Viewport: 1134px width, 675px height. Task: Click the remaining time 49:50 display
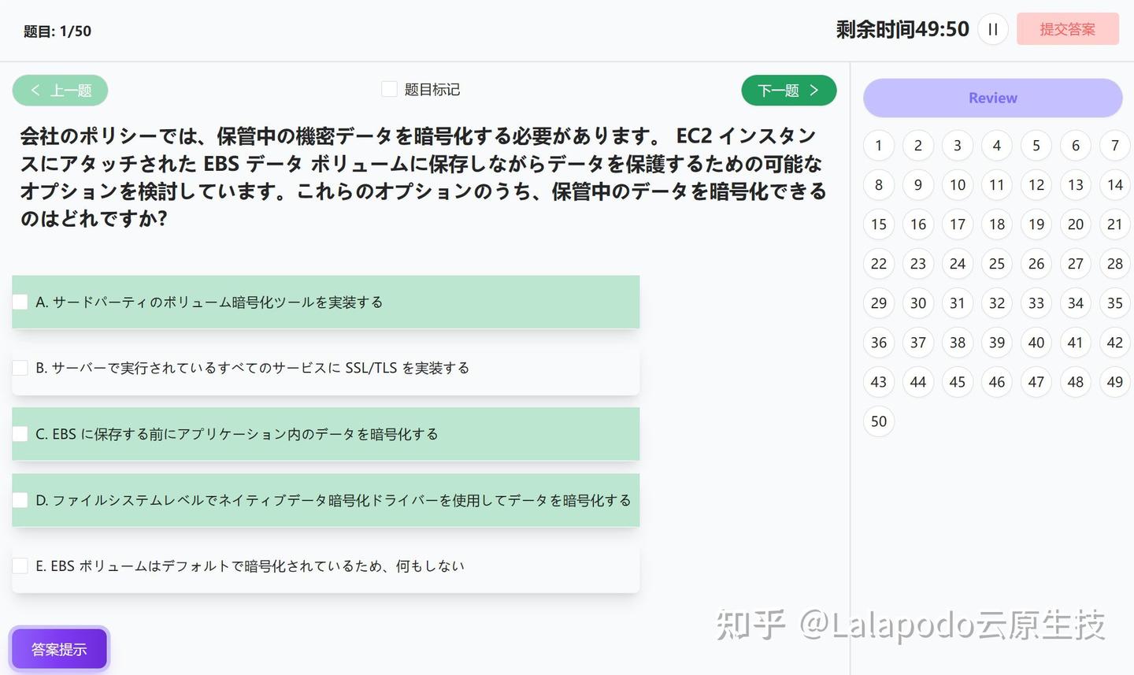tap(902, 28)
